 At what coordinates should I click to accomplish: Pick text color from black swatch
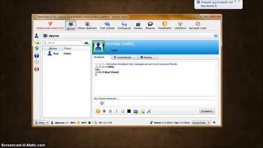129,111
